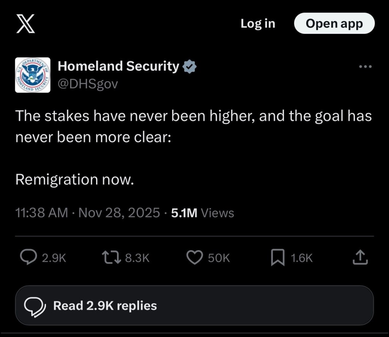Open the DHS profile via seal avatar
Image resolution: width=389 pixels, height=337 pixels.
tap(33, 75)
